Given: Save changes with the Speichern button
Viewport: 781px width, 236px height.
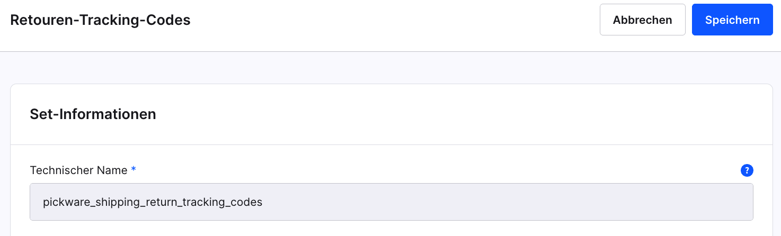Looking at the screenshot, I should (x=732, y=20).
